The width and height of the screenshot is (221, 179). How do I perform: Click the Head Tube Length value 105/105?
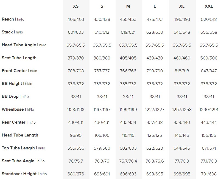click(x=102, y=135)
